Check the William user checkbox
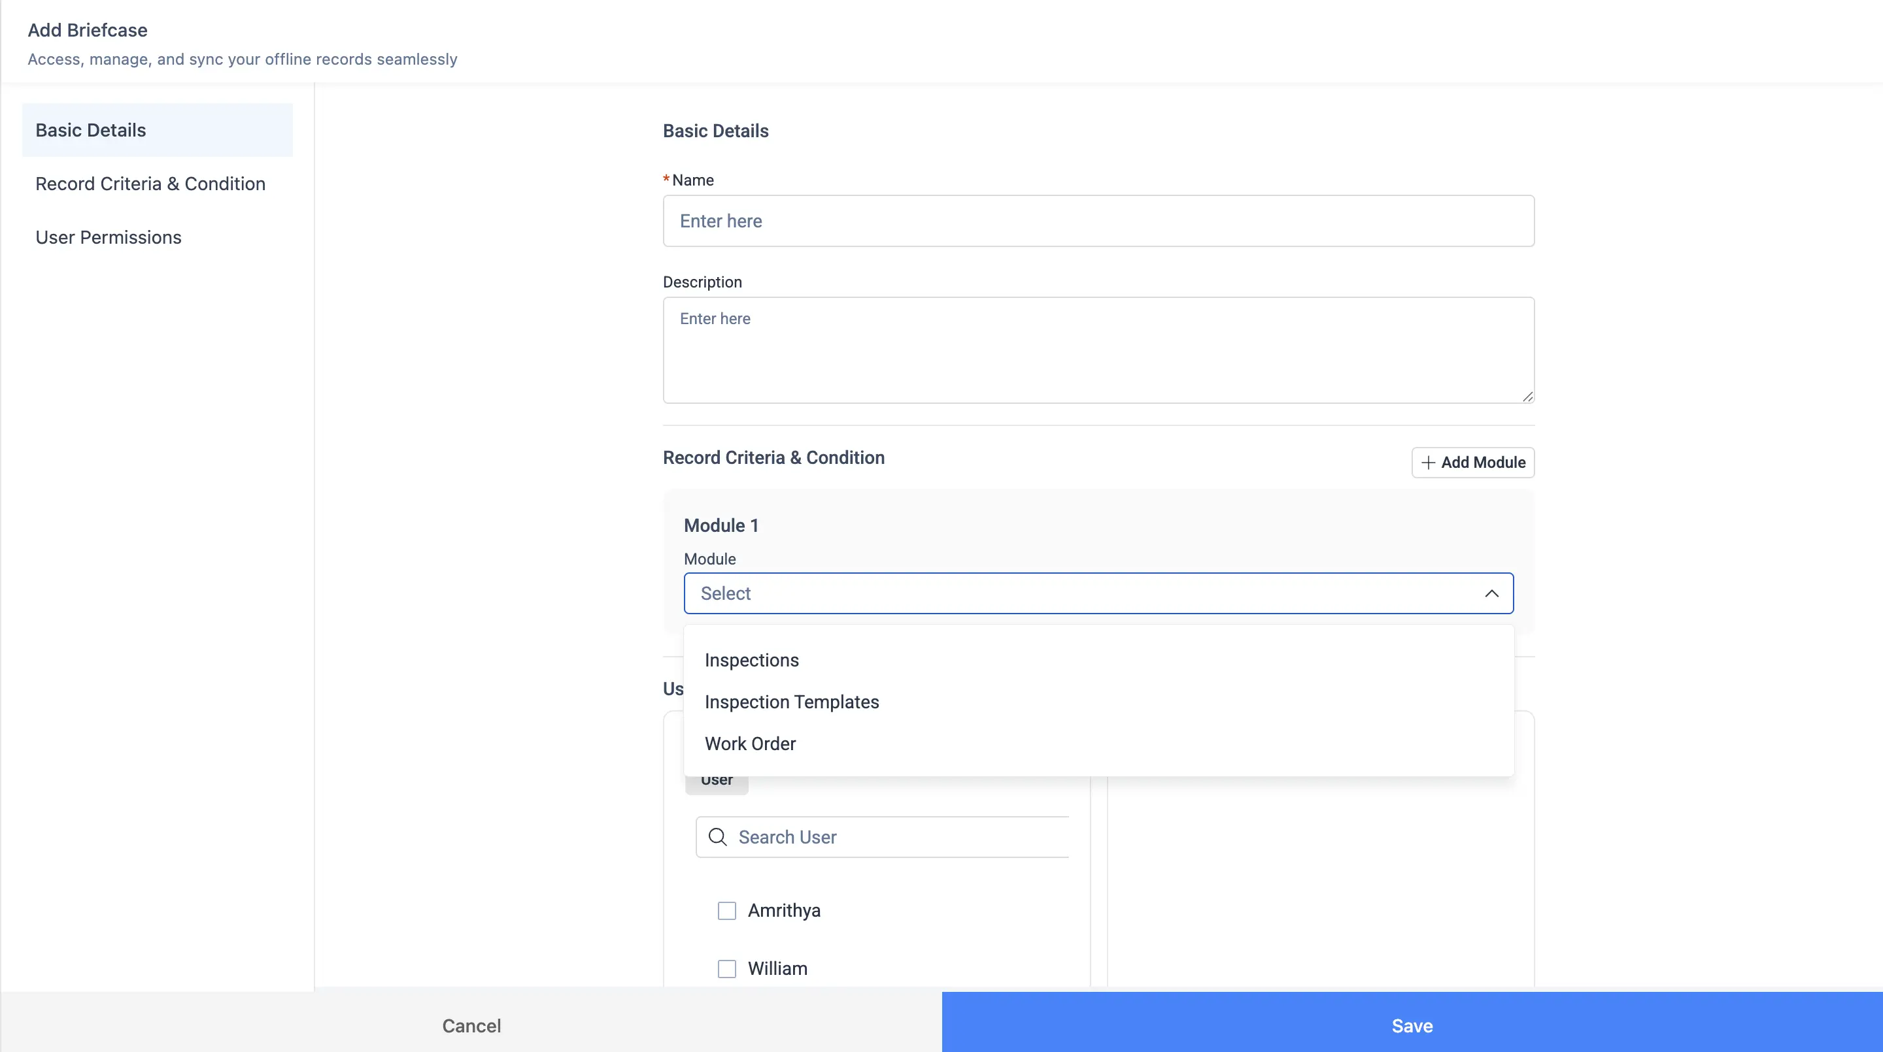Image resolution: width=1883 pixels, height=1052 pixels. [726, 969]
